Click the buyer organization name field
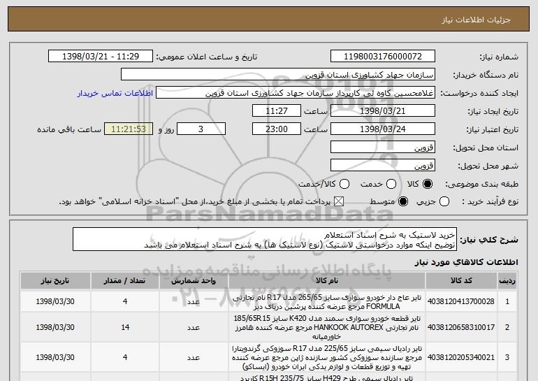This screenshot has width=538, height=381. [278, 75]
